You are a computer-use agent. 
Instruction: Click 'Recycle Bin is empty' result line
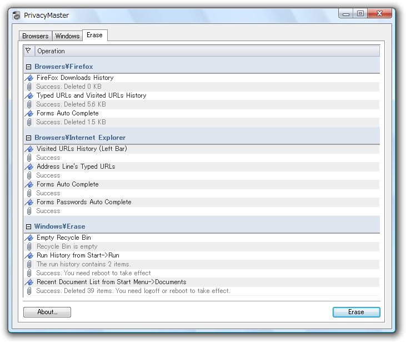click(202, 246)
